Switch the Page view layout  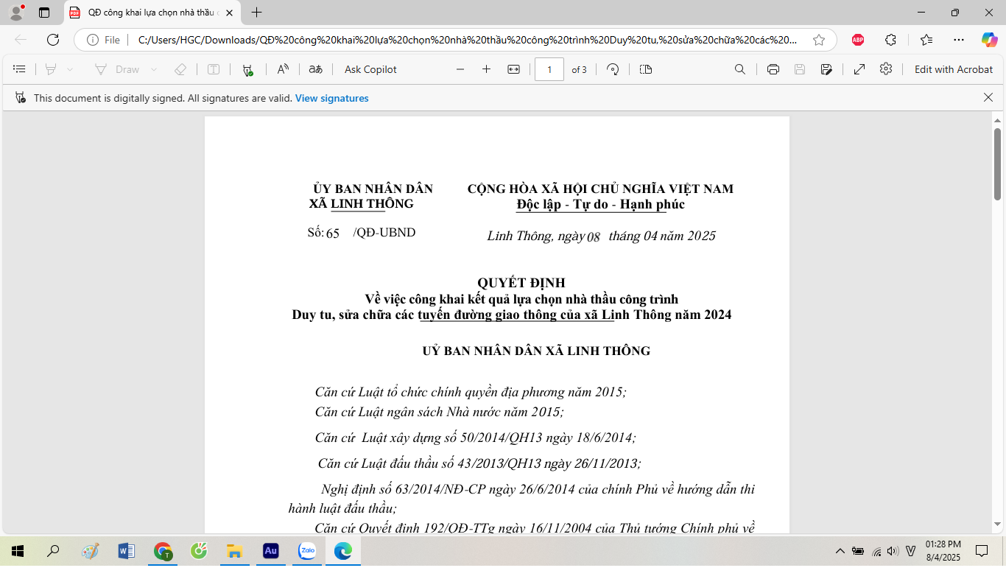tap(646, 69)
